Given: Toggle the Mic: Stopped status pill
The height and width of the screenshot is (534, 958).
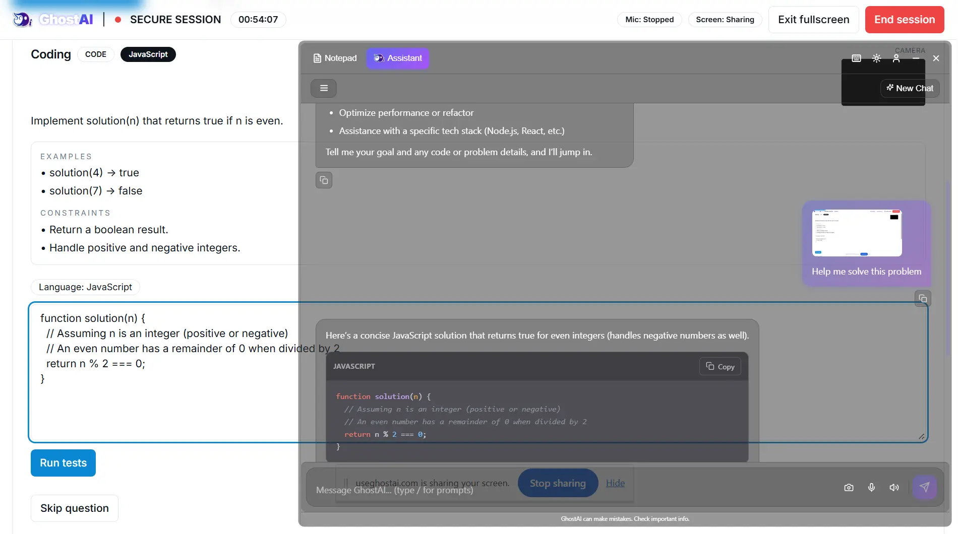Looking at the screenshot, I should pos(649,20).
